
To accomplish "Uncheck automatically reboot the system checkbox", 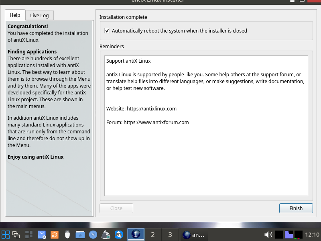I will pos(107,31).
